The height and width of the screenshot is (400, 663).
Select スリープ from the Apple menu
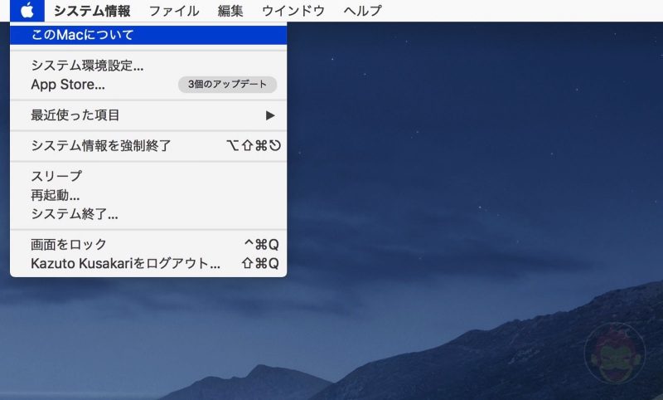[148, 176]
